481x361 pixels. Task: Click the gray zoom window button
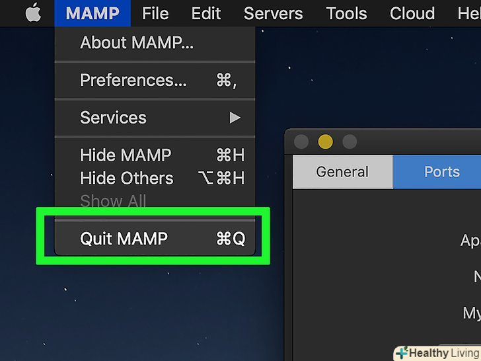tap(350, 141)
